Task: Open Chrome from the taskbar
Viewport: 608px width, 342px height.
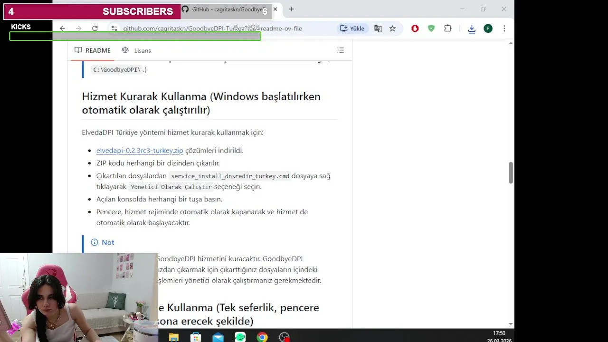Action: (x=262, y=337)
